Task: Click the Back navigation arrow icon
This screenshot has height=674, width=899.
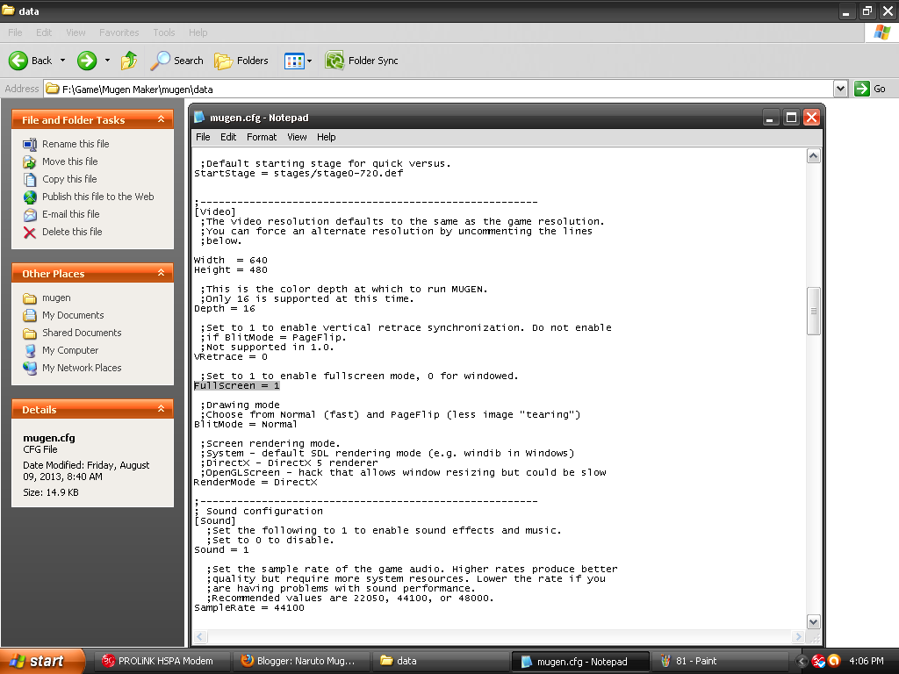Action: (19, 61)
